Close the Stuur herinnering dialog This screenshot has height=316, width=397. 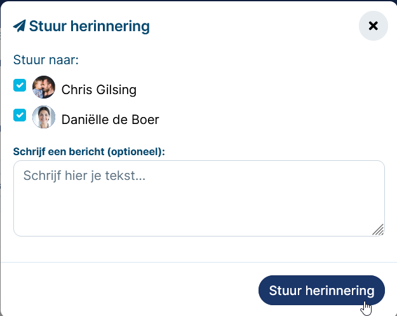[373, 25]
